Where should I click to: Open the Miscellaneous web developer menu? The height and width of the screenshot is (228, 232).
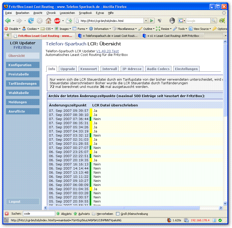pos(125,29)
